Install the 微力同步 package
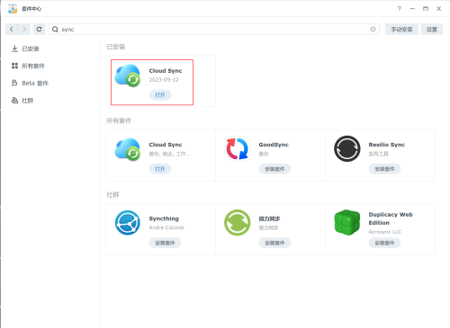450x328 pixels. (x=274, y=243)
